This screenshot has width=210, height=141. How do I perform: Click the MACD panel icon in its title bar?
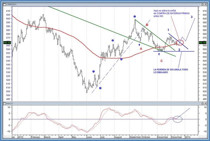tap(5, 103)
